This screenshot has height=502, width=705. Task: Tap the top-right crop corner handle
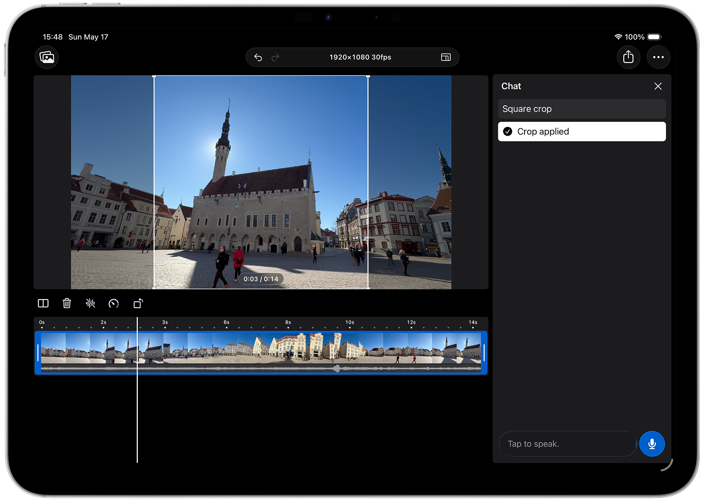(x=368, y=76)
